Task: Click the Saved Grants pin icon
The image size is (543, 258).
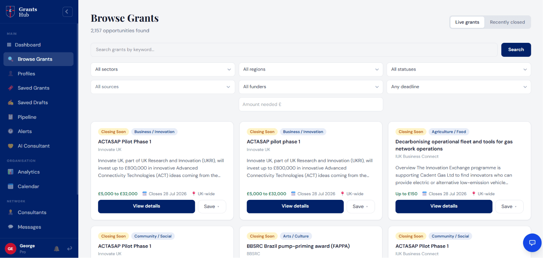Action: 11,88
